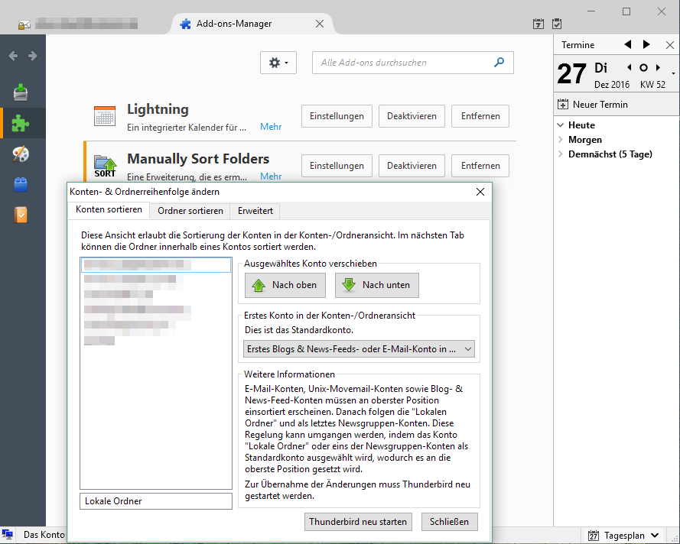This screenshot has height=544, width=680.
Task: Click the 'Dez 2016' month label
Action: tap(612, 85)
